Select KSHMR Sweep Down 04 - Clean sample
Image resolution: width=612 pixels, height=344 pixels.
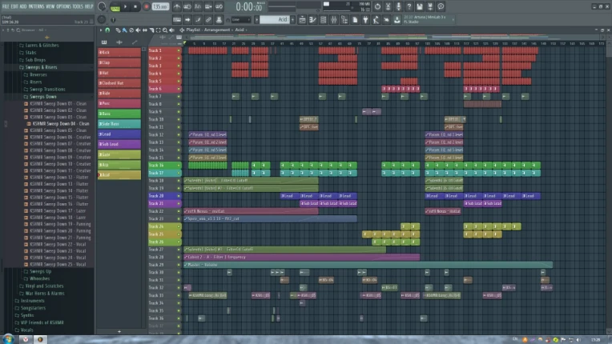(62, 124)
